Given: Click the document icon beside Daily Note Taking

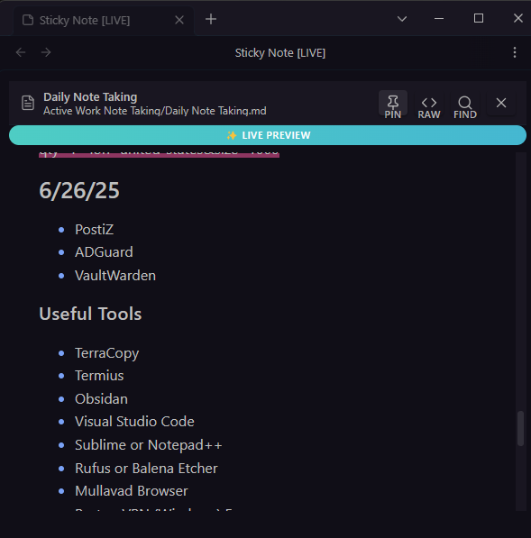Looking at the screenshot, I should tap(28, 103).
